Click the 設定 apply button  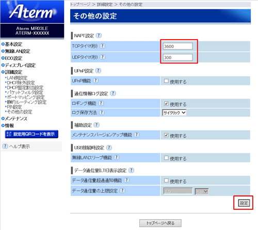tap(244, 203)
